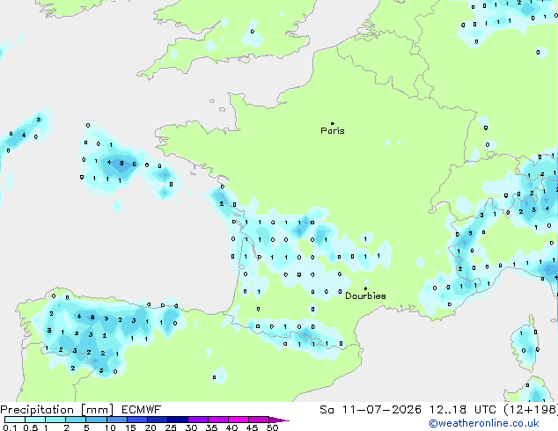Image resolution: width=558 pixels, height=431 pixels.
Task: Click the '20' legend scale value
Action: click(x=151, y=427)
